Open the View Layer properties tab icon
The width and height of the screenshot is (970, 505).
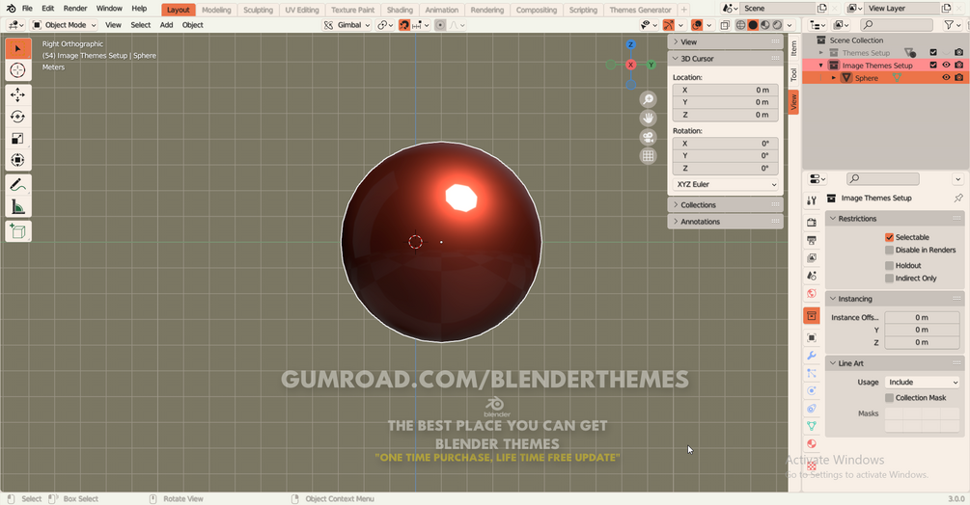click(812, 258)
